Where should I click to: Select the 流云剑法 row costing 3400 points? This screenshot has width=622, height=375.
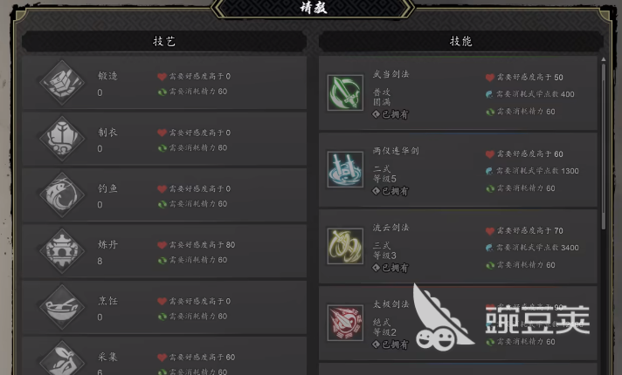(458, 246)
